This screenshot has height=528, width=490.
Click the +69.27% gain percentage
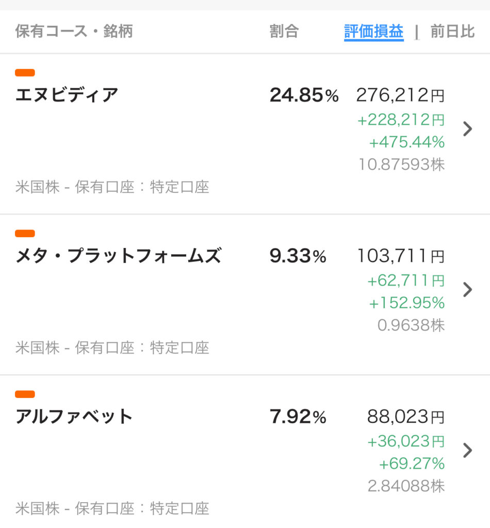412,464
